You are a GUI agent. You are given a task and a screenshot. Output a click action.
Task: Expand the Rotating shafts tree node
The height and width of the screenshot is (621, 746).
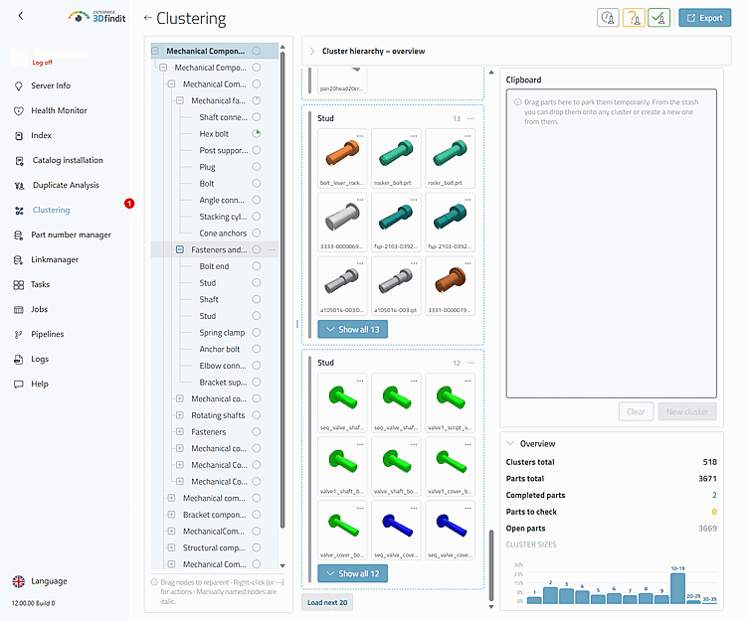pyautogui.click(x=180, y=415)
